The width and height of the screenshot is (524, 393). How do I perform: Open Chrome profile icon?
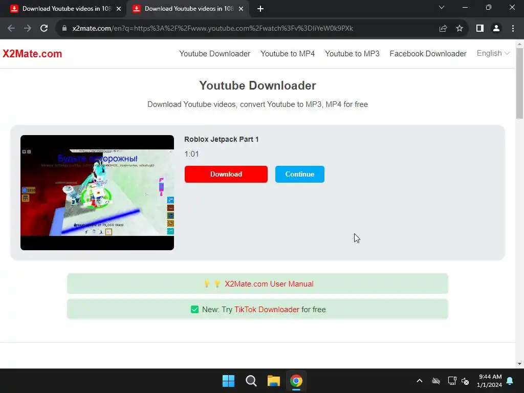(x=496, y=29)
